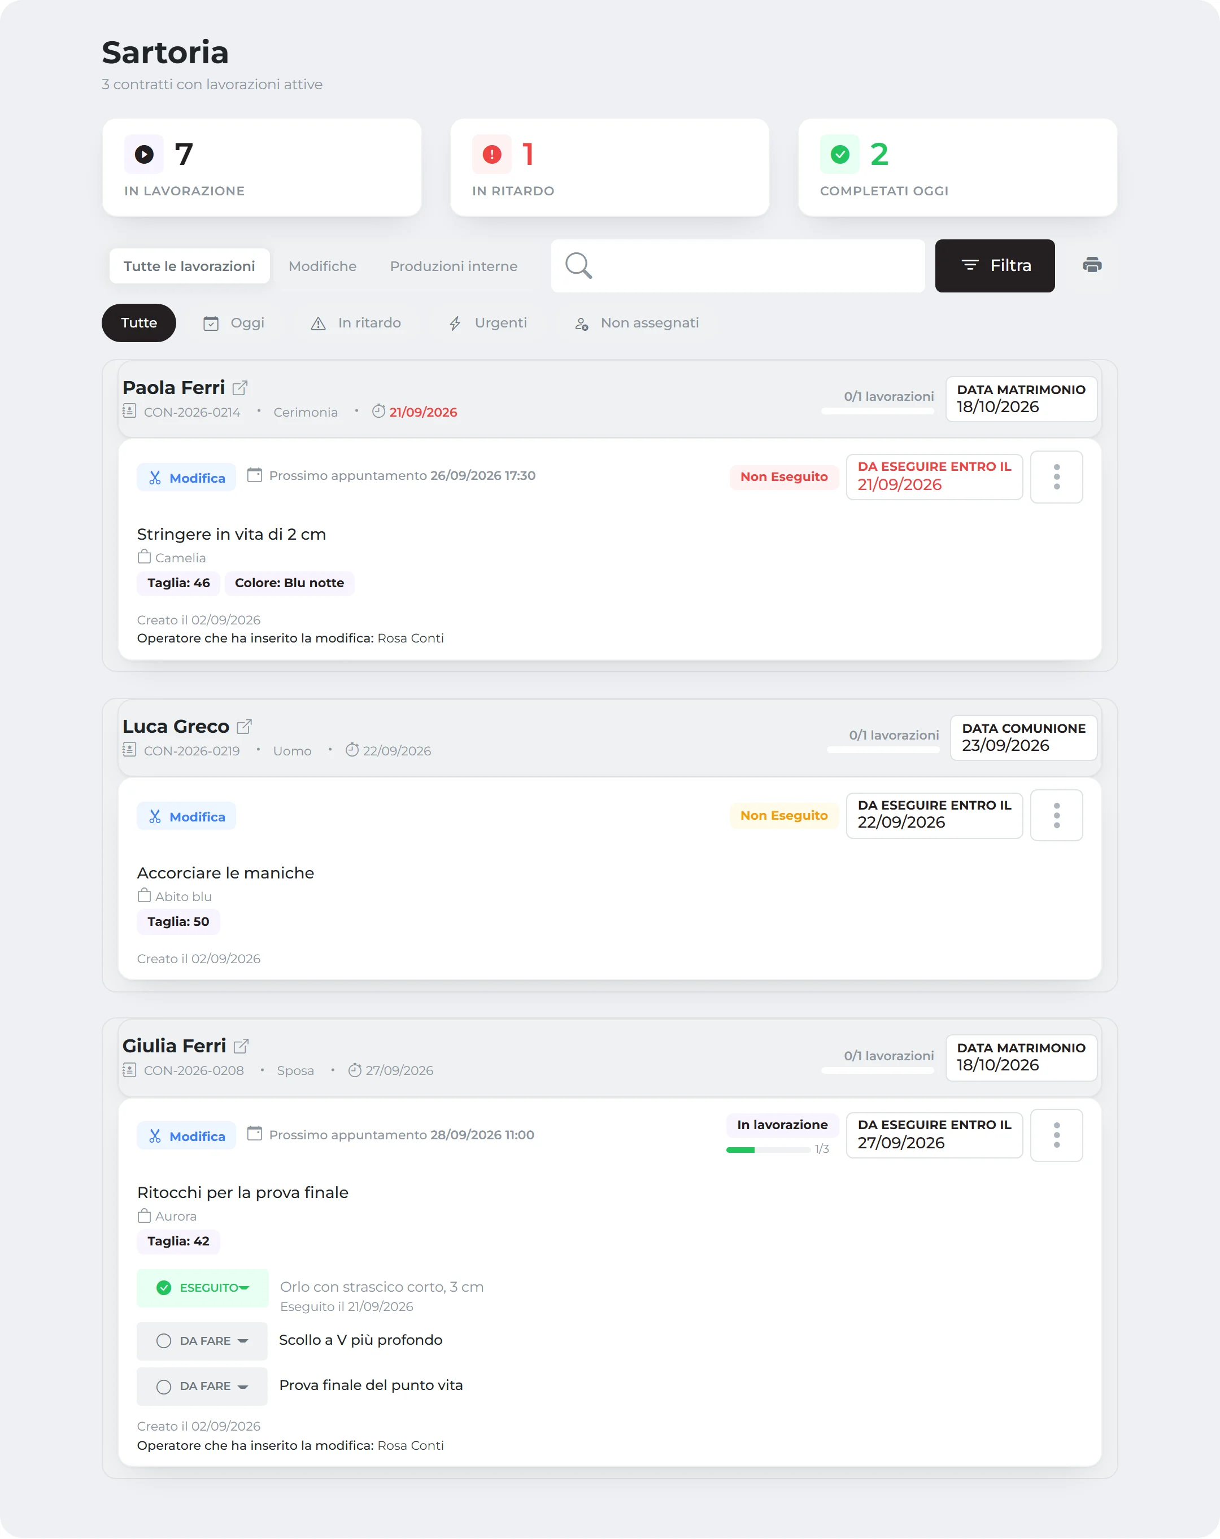Click the printer icon

(1091, 265)
